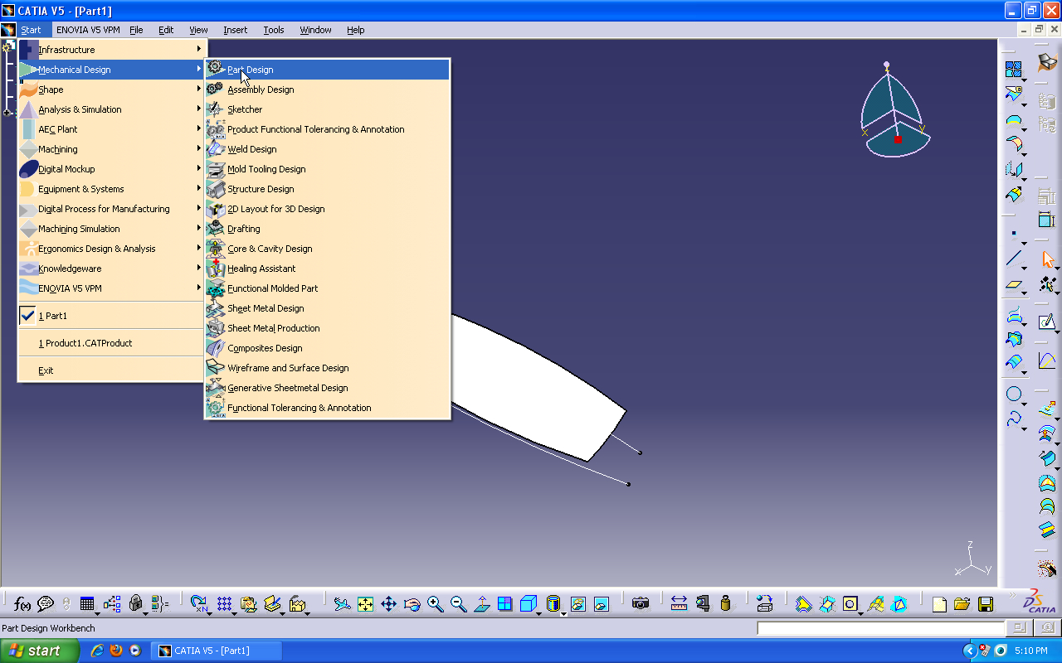Select the Rotate view icon

[x=412, y=604]
